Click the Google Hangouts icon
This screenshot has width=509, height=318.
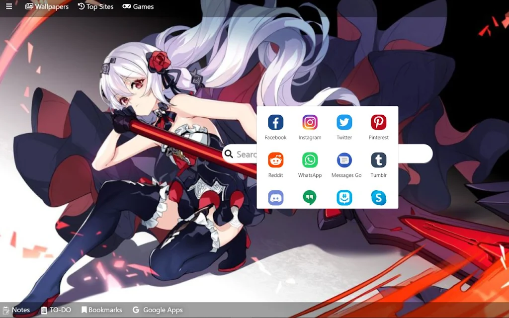tap(310, 198)
